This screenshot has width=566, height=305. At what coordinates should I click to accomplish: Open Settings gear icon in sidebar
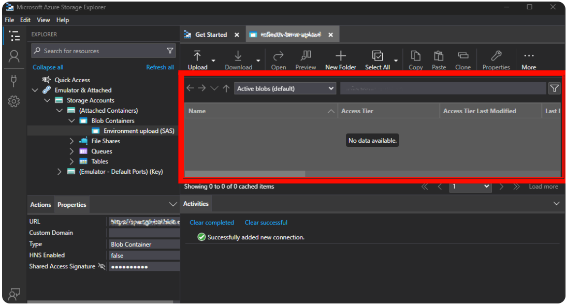pos(14,101)
